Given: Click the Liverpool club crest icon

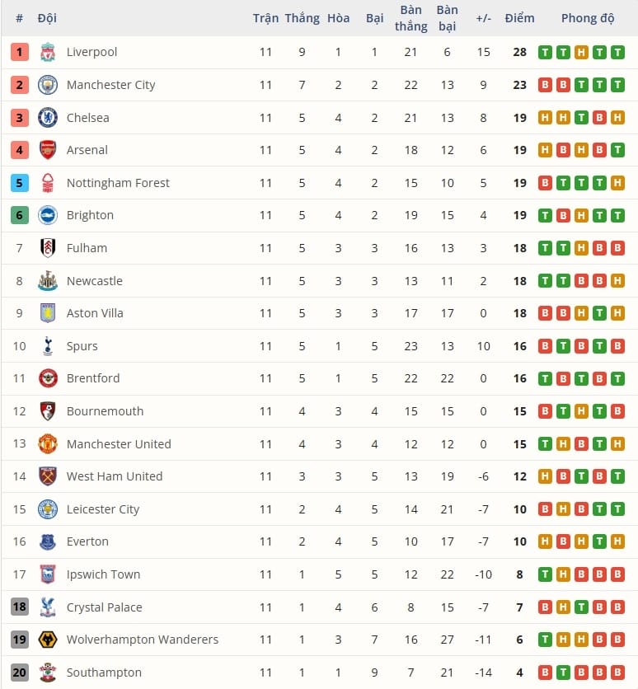Looking at the screenshot, I should (x=48, y=52).
